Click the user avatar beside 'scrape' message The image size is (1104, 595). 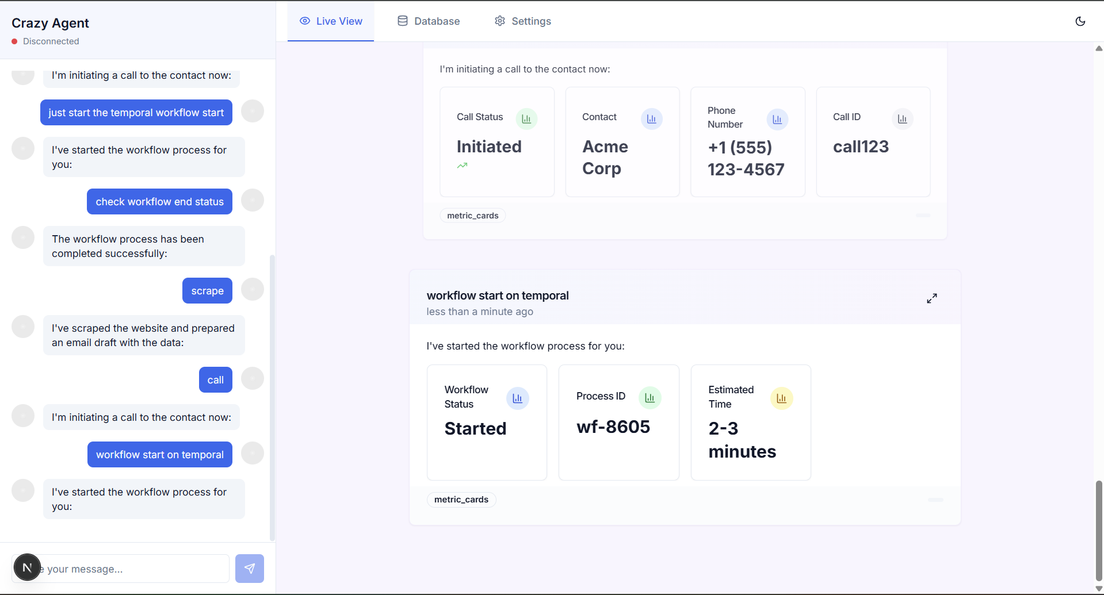253,289
